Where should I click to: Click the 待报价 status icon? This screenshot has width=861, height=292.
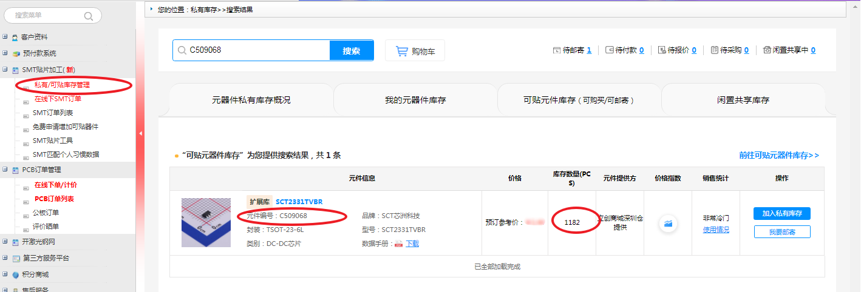point(662,50)
